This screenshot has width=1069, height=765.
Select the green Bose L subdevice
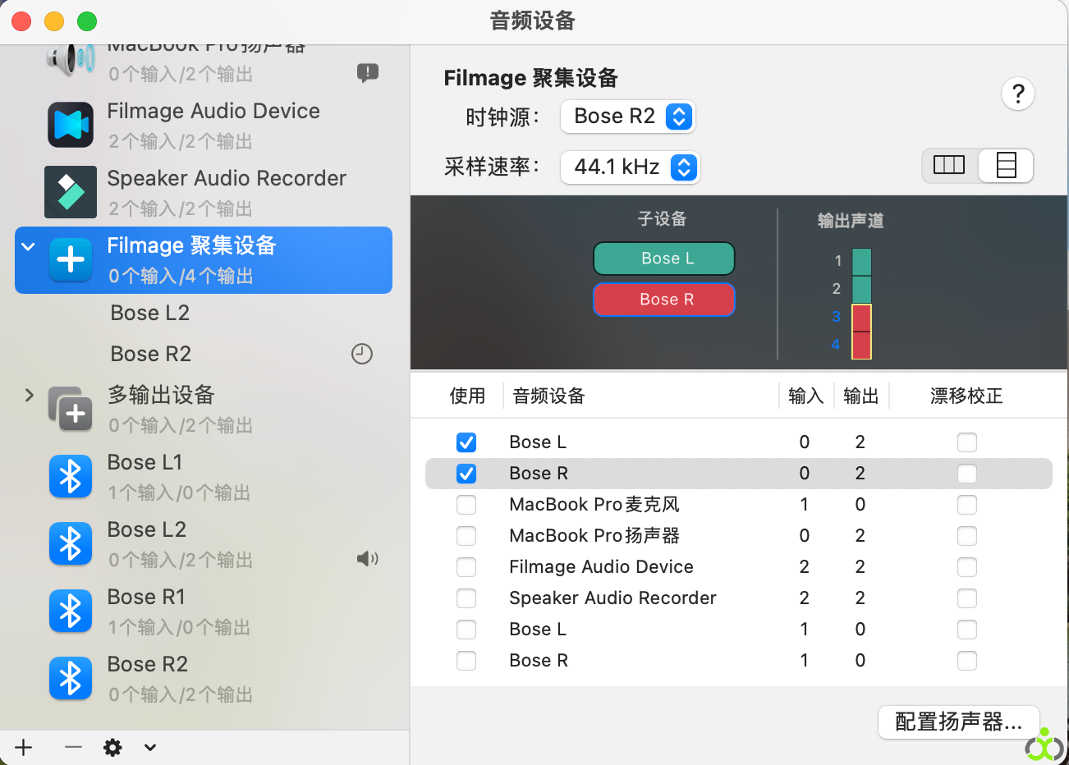pos(664,259)
